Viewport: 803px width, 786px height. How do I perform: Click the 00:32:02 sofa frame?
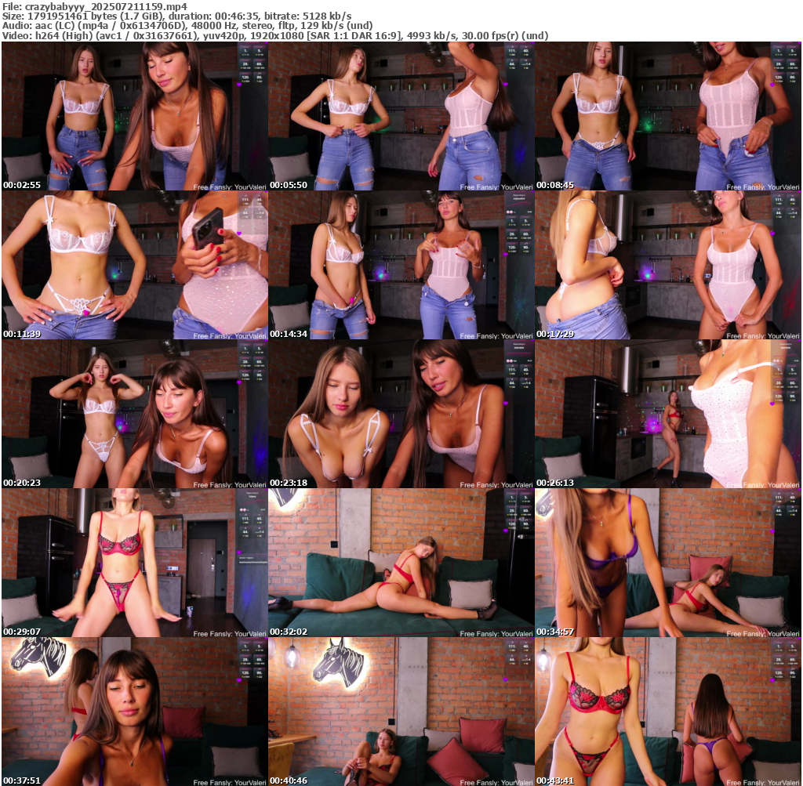(x=401, y=563)
